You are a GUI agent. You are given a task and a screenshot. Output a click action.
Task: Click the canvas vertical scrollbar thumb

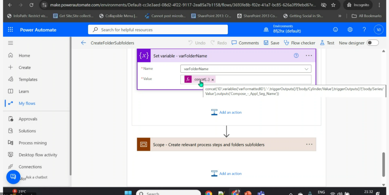pyautogui.click(x=384, y=165)
